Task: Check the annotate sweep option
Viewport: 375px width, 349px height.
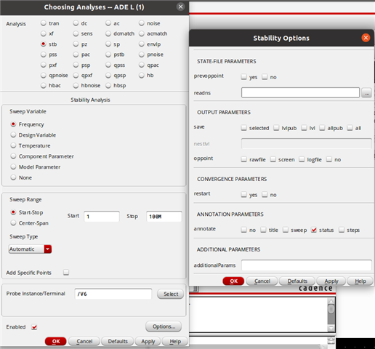Action: point(286,230)
